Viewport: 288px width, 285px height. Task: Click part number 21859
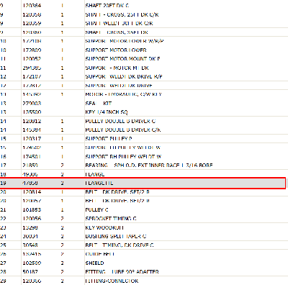point(30,166)
